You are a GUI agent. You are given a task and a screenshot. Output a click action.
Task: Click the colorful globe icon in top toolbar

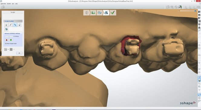[x=180, y=7]
